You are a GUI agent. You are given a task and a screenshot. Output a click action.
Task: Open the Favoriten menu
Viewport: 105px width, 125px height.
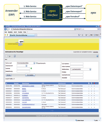[20, 32]
